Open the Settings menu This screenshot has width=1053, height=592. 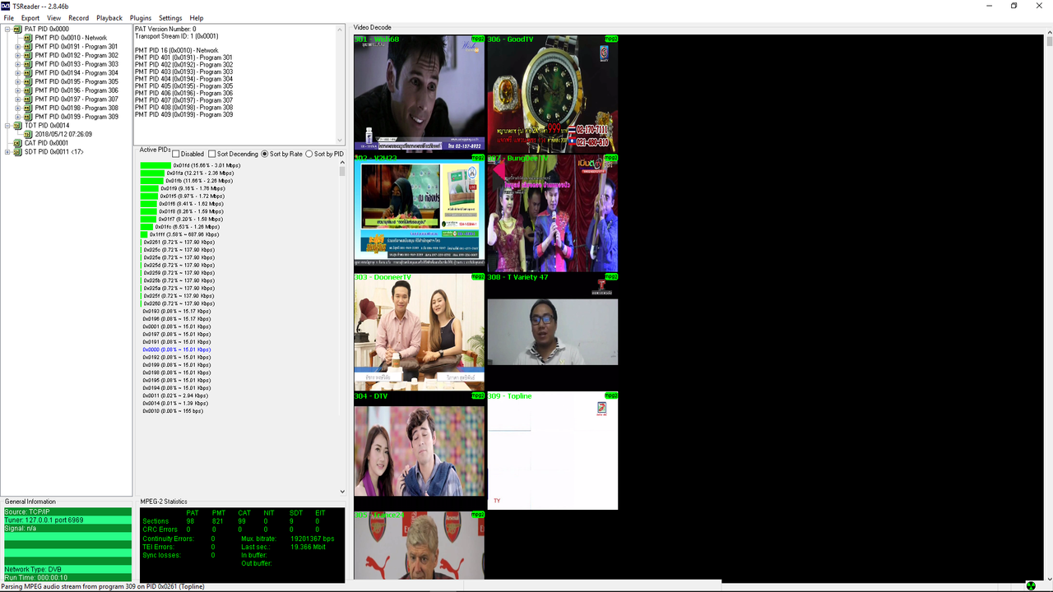170,18
